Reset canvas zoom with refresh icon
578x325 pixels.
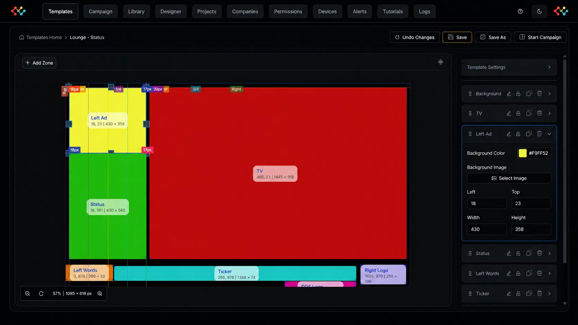tap(41, 294)
